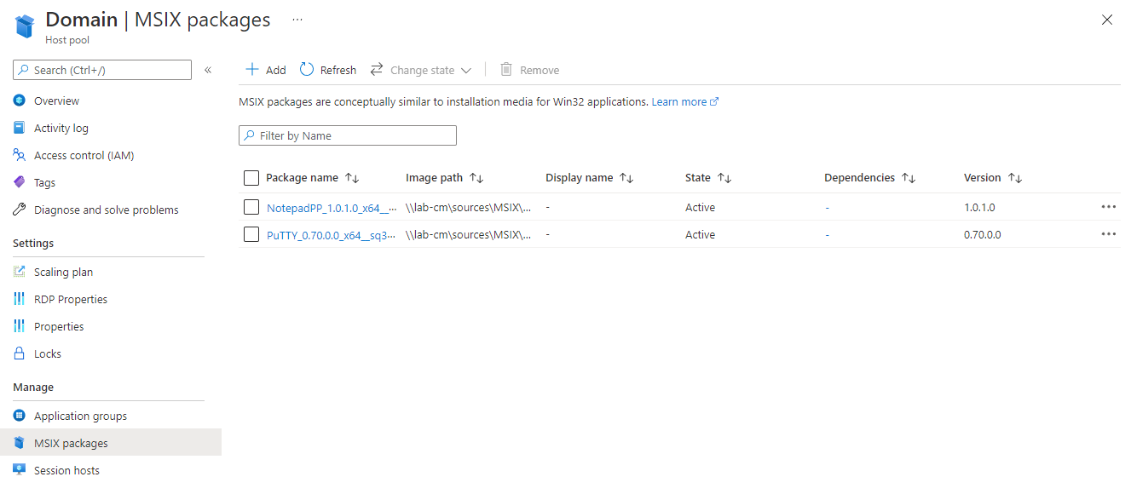The width and height of the screenshot is (1131, 494).
Task: Click inside the Filter by Name field
Action: pos(347,135)
